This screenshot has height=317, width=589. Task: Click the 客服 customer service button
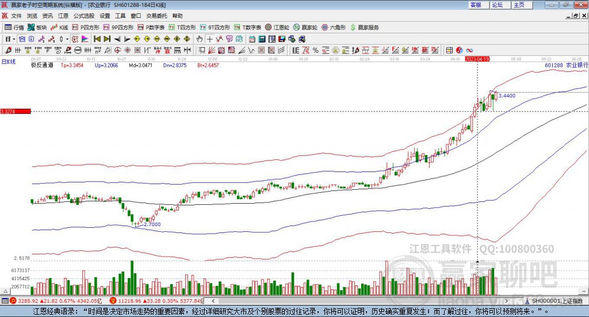point(476,5)
